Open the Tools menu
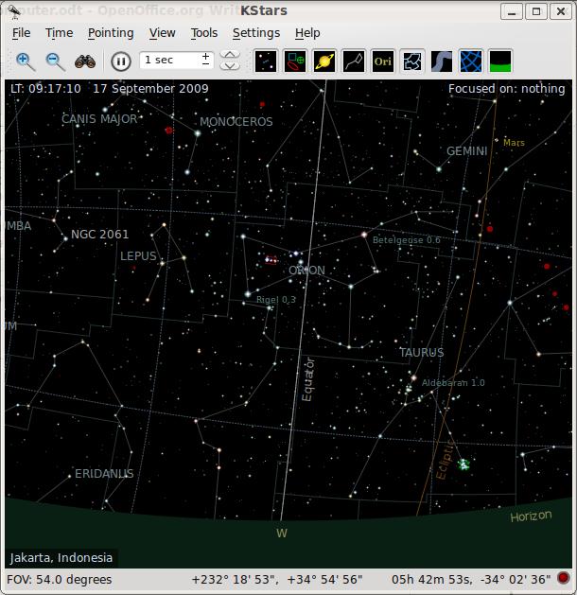 [x=203, y=33]
